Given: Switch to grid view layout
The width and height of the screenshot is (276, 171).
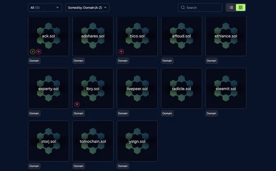Looking at the screenshot, I should pos(240,8).
